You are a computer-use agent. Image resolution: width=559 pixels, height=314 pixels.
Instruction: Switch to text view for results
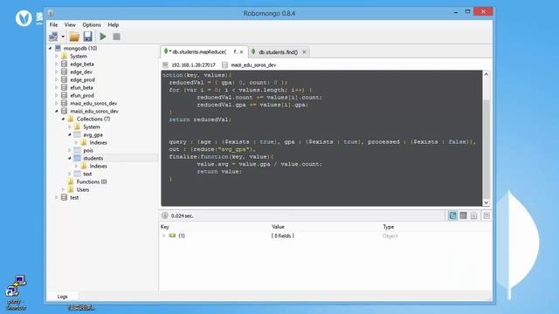click(473, 215)
